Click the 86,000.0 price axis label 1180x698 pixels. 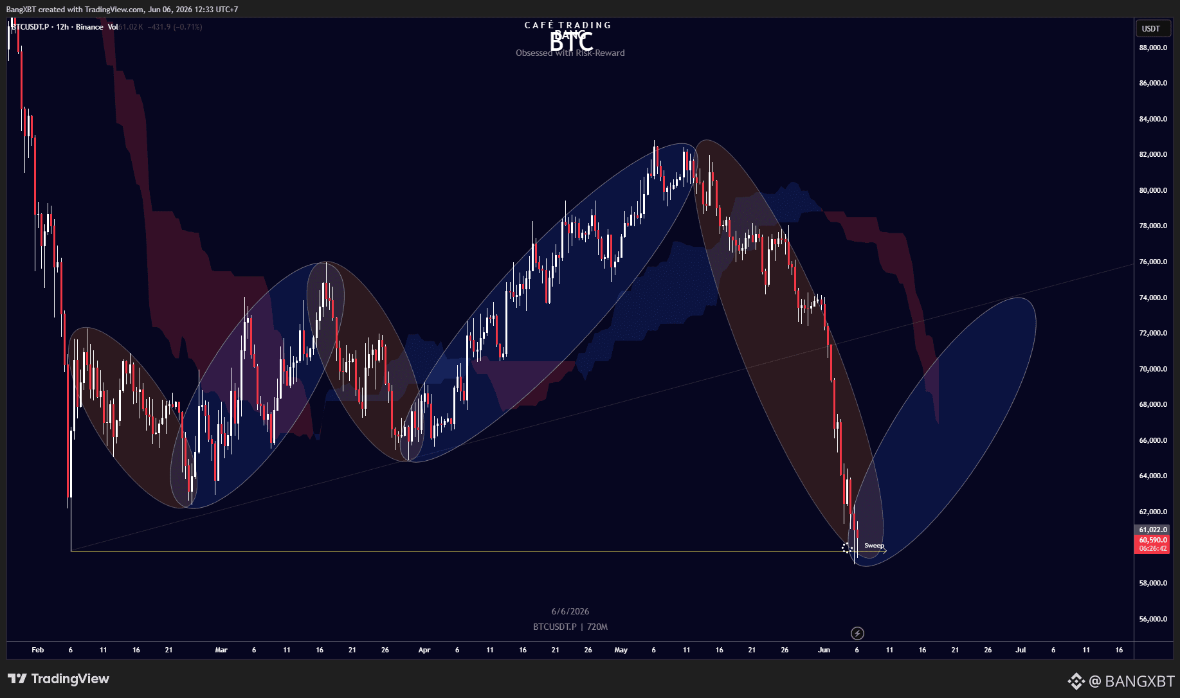1153,83
